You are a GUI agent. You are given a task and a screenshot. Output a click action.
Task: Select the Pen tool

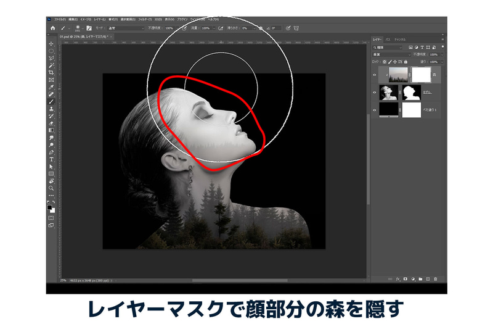pos(51,152)
